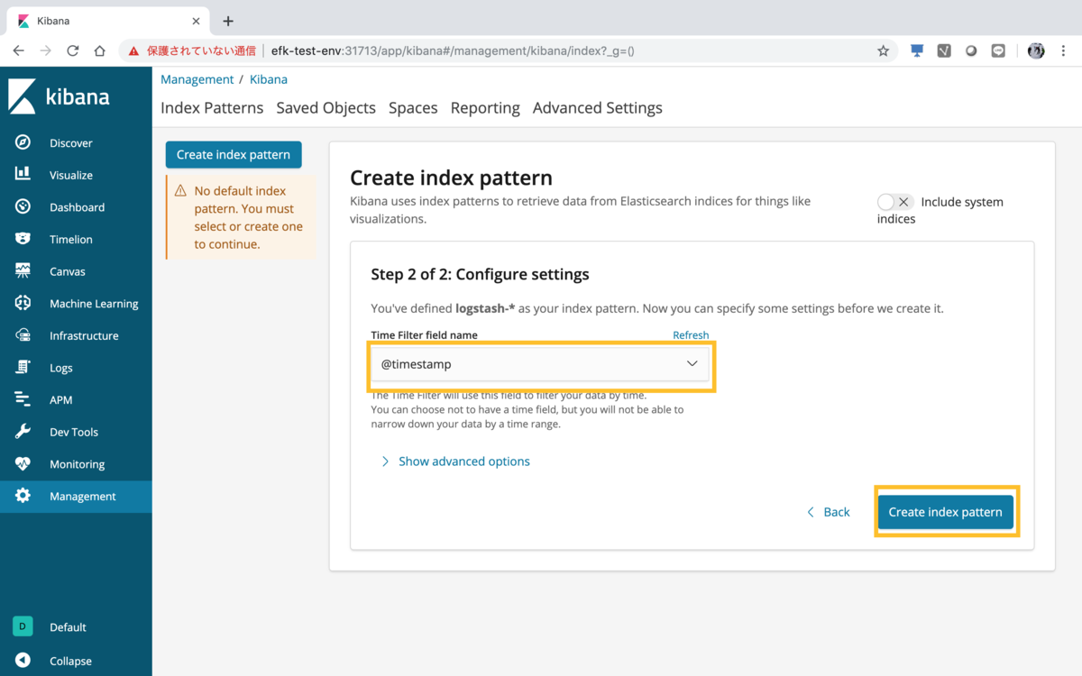Screen dimensions: 1082x676
Task: Open Discover compass icon
Action: click(x=23, y=142)
